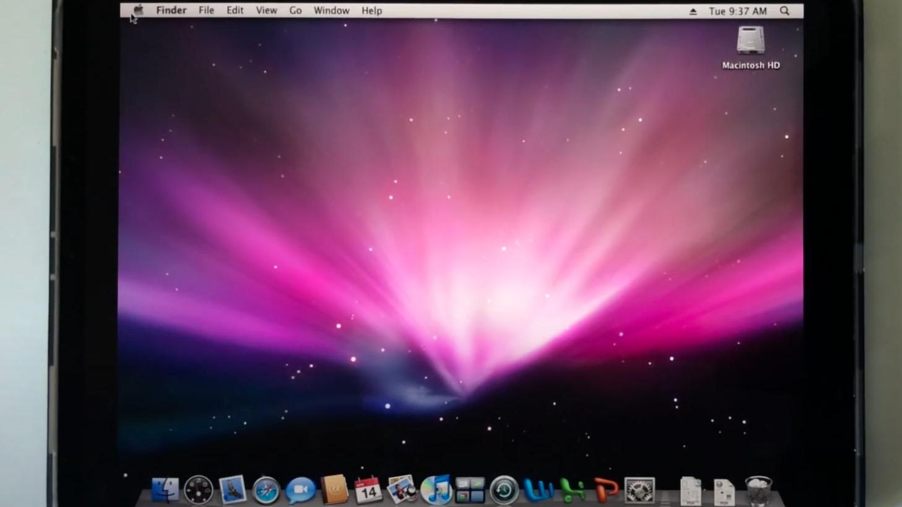Open the Go menu
The height and width of the screenshot is (507, 902).
click(x=295, y=11)
